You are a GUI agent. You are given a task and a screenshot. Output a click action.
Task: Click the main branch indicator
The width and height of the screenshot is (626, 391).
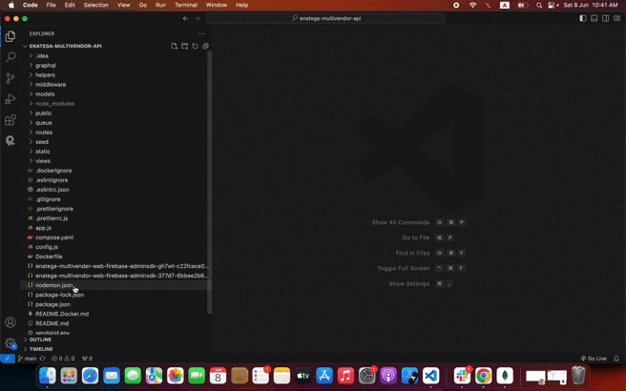[28, 359]
